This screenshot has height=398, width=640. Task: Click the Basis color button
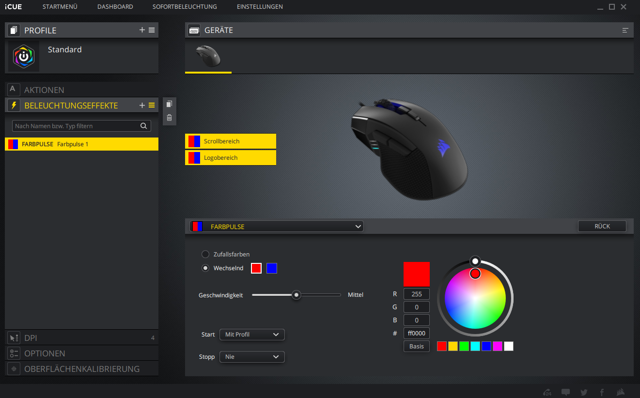click(417, 346)
